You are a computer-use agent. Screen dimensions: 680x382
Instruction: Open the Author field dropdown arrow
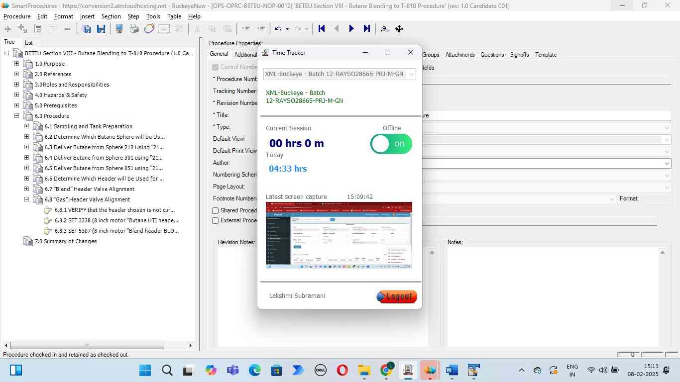[x=667, y=163]
